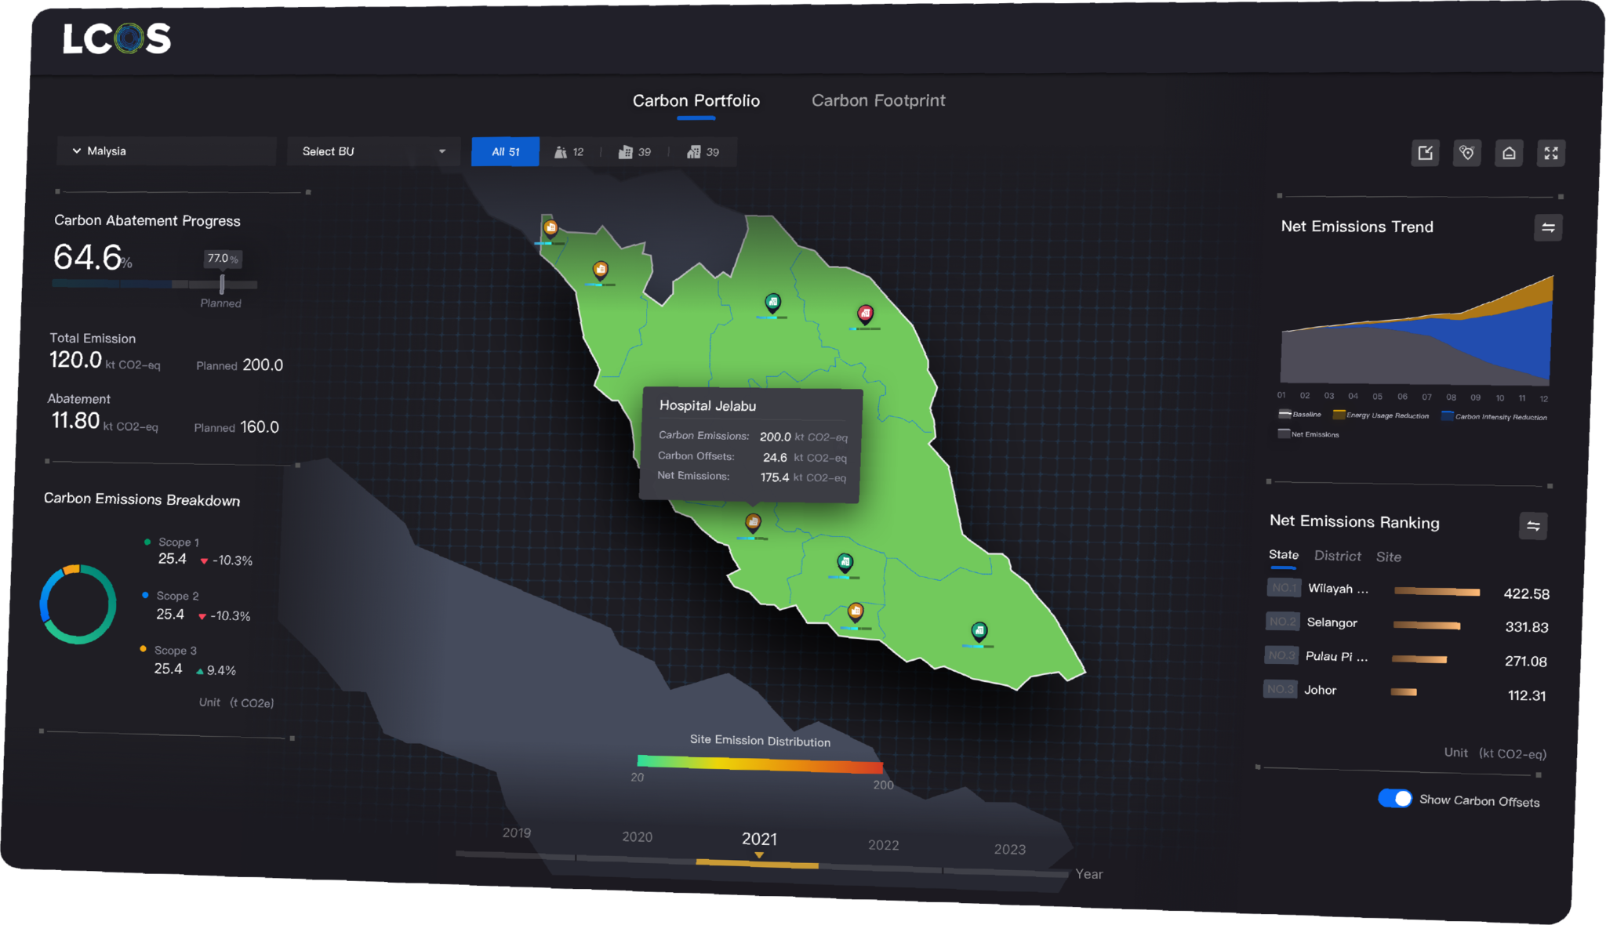The width and height of the screenshot is (1606, 925).
Task: Click the red site marker on map
Action: tap(865, 314)
